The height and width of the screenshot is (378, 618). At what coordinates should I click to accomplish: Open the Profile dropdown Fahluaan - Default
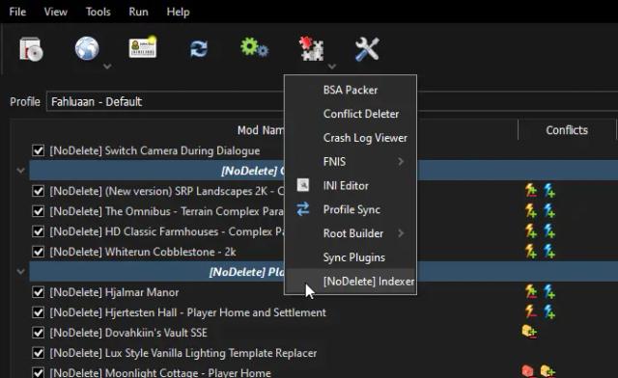165,101
